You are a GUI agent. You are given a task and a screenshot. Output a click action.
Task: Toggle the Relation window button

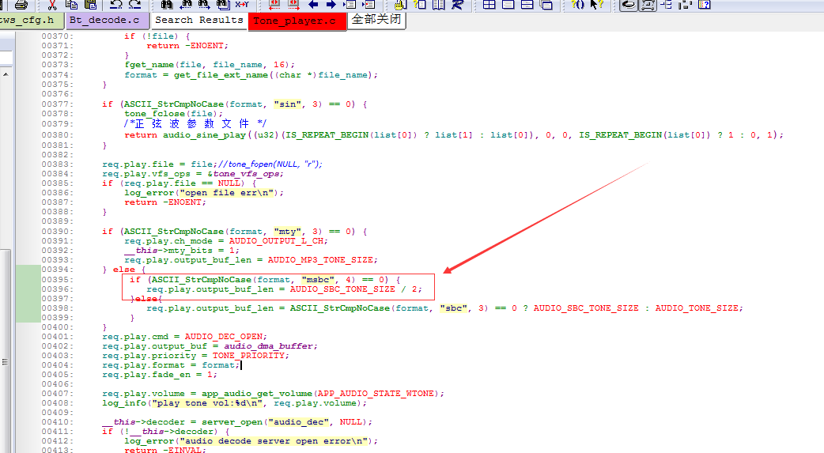pyautogui.click(x=629, y=5)
